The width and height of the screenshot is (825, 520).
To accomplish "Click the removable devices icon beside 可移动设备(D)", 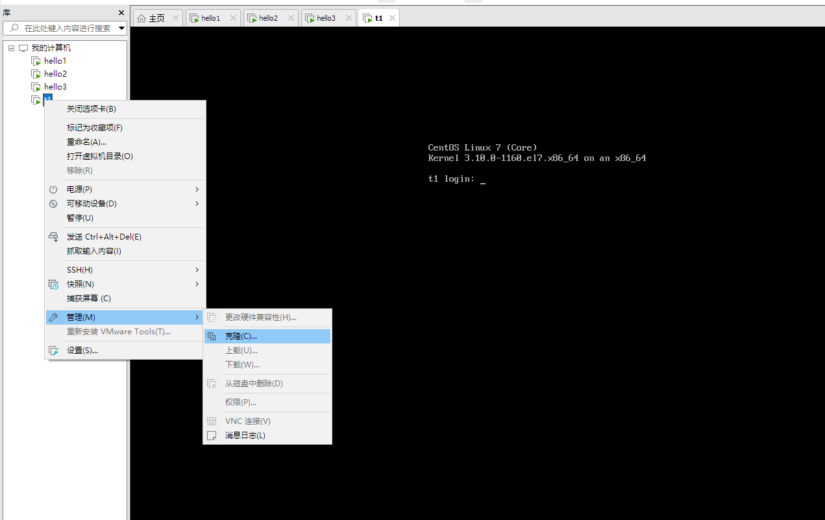I will tap(53, 204).
